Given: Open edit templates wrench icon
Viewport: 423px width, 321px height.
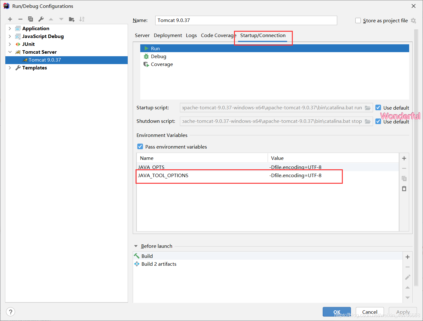Looking at the screenshot, I should 41,19.
